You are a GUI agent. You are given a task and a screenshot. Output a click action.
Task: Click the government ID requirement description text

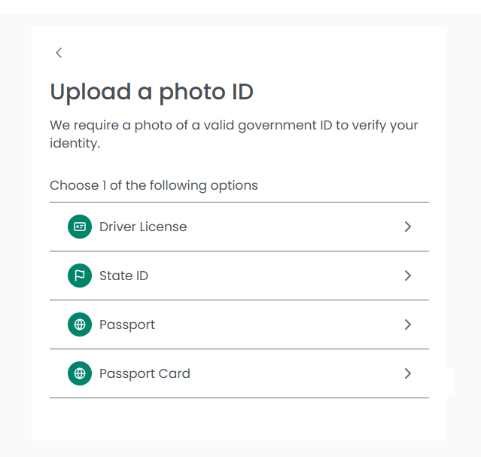pos(233,134)
